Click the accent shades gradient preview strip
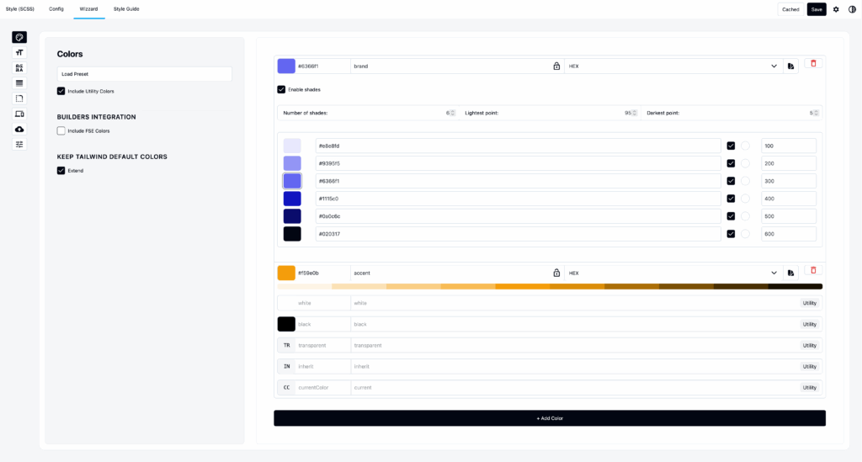The width and height of the screenshot is (862, 462). point(550,286)
